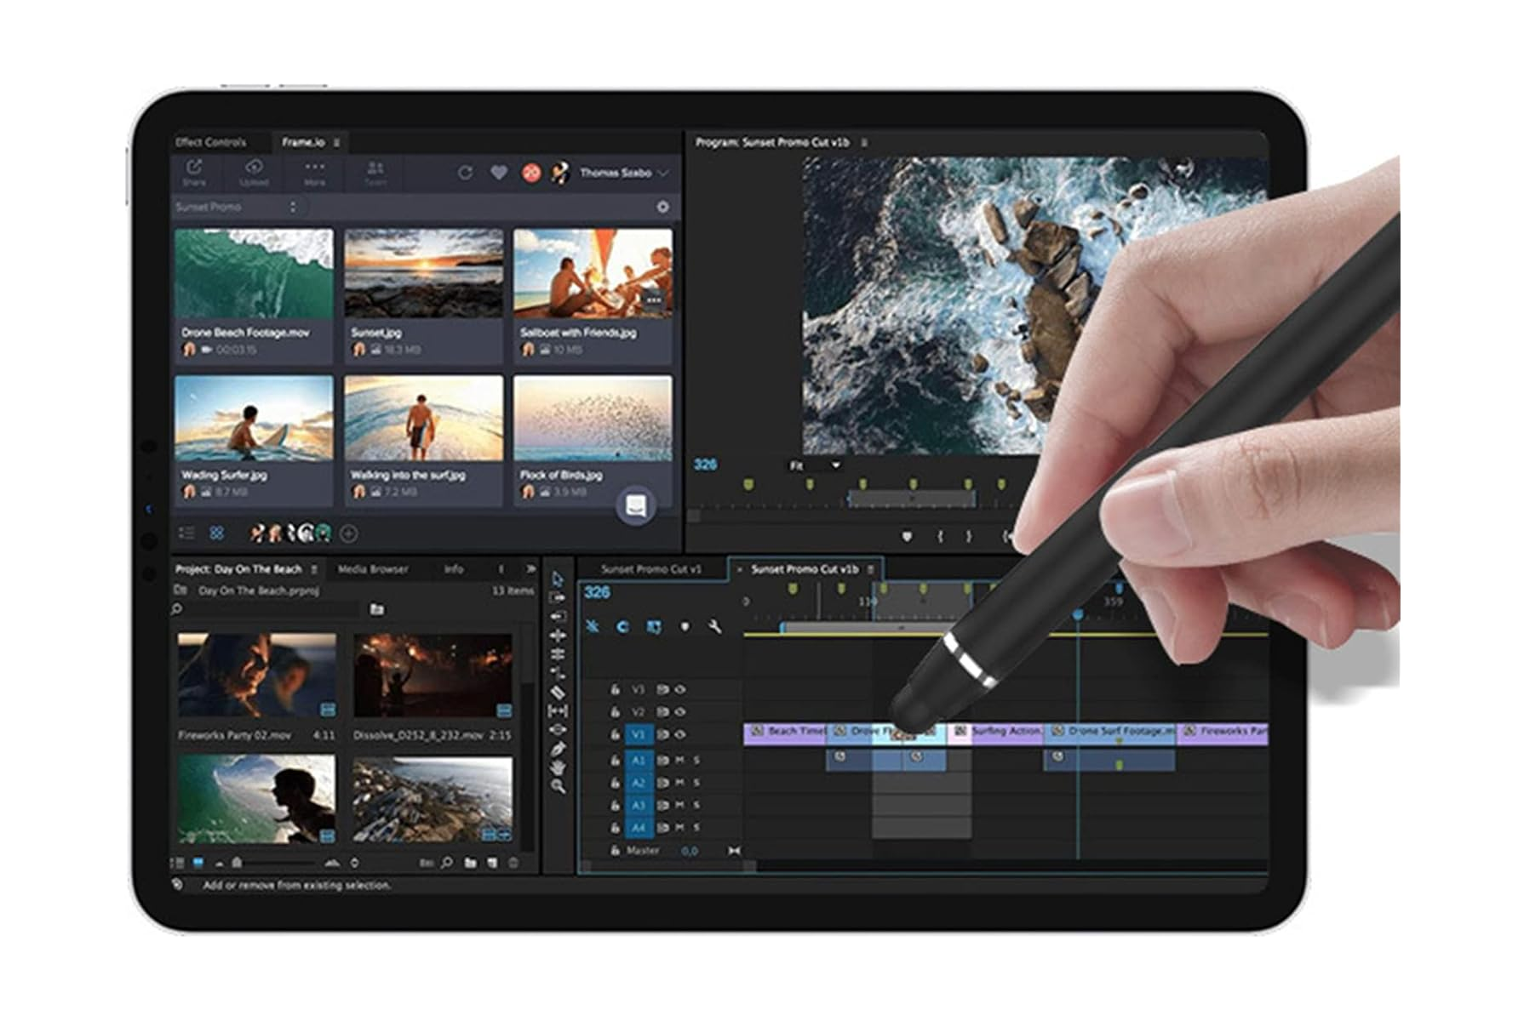Open Program monitor panel menu
Image resolution: width=1524 pixels, height=1021 pixels.
click(864, 142)
